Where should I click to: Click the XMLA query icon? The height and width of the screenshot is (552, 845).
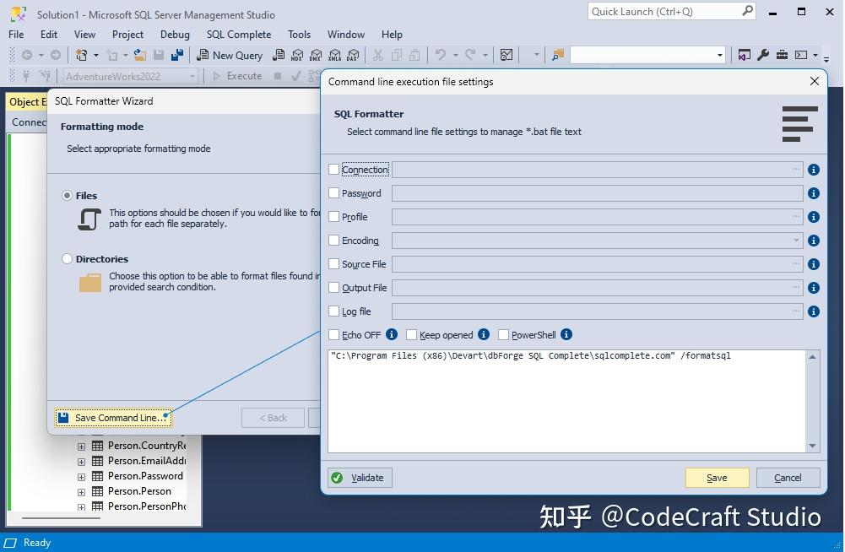tap(334, 55)
